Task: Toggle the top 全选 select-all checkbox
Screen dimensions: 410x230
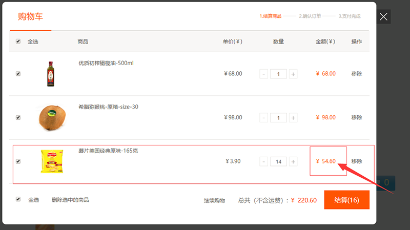Action: (x=18, y=41)
